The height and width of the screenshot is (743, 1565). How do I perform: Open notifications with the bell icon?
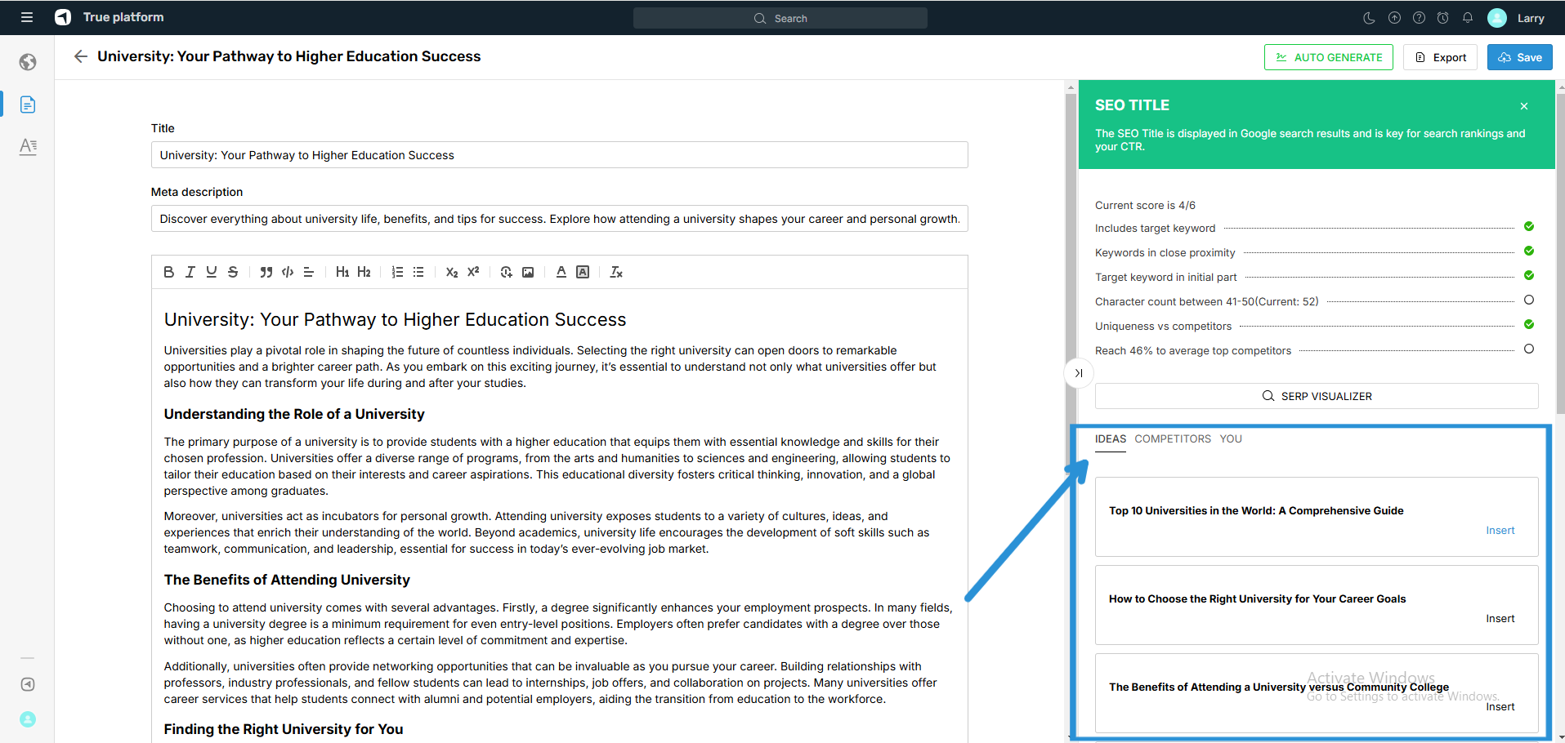(1468, 18)
